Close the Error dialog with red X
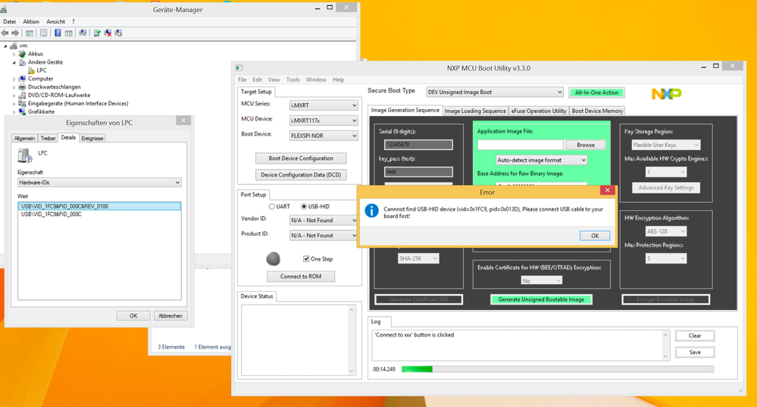The width and height of the screenshot is (757, 407). click(607, 190)
